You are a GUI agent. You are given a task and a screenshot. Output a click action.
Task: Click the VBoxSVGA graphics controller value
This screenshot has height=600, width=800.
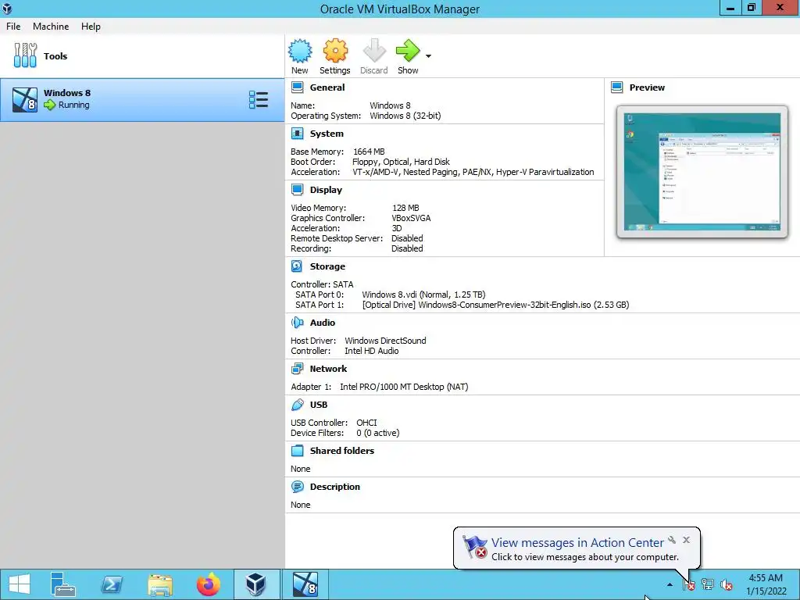click(411, 218)
